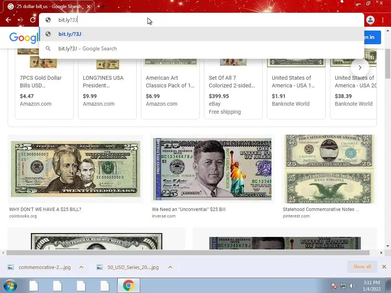Screen dimensions: 391x293
Task: Expand options for commemorative-2....jpg download
Action: click(81, 267)
